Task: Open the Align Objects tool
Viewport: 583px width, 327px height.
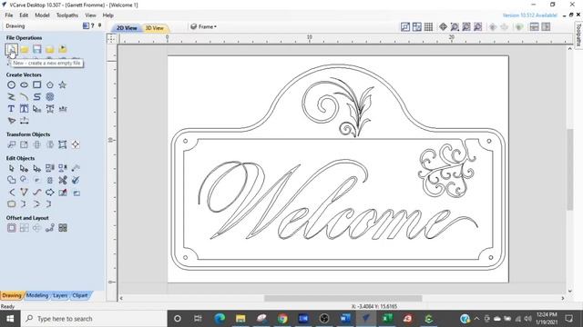Action: click(x=76, y=144)
